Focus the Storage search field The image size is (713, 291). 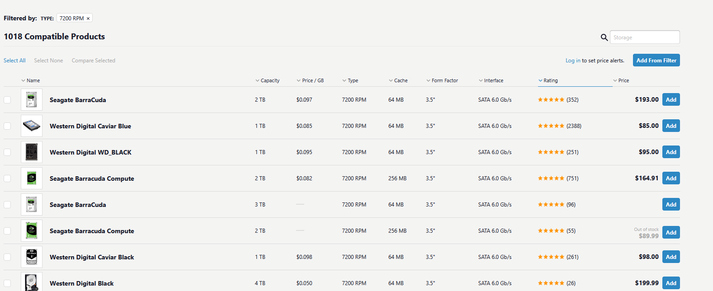[645, 37]
